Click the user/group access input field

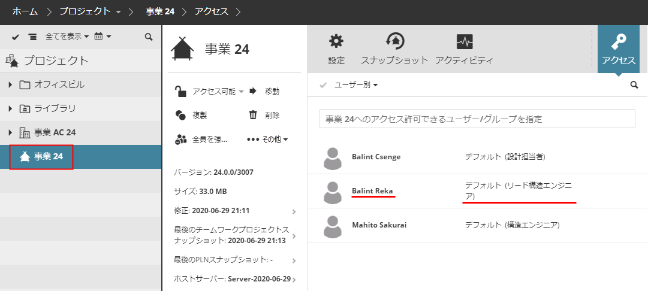pos(477,119)
